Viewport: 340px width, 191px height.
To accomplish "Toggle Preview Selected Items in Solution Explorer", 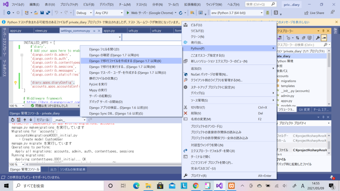I will coord(324,38).
